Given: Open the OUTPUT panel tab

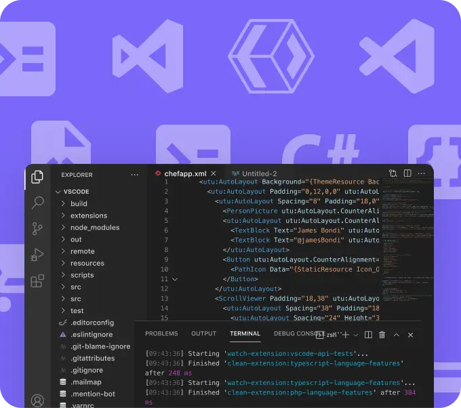Looking at the screenshot, I should pos(204,333).
